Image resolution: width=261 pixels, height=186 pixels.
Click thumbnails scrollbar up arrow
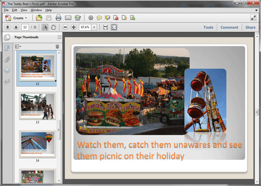pos(59,53)
